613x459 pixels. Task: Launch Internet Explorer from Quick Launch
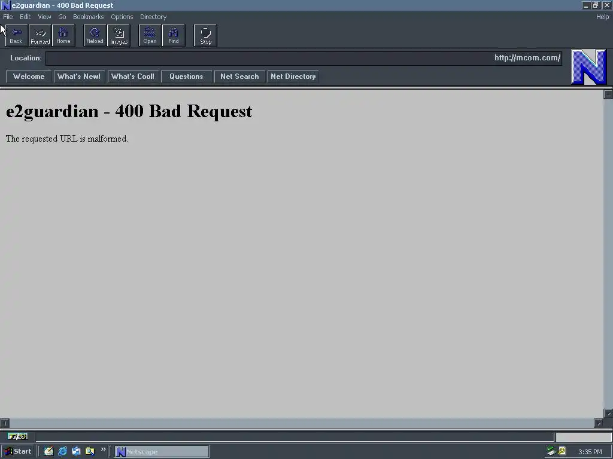pyautogui.click(x=62, y=452)
